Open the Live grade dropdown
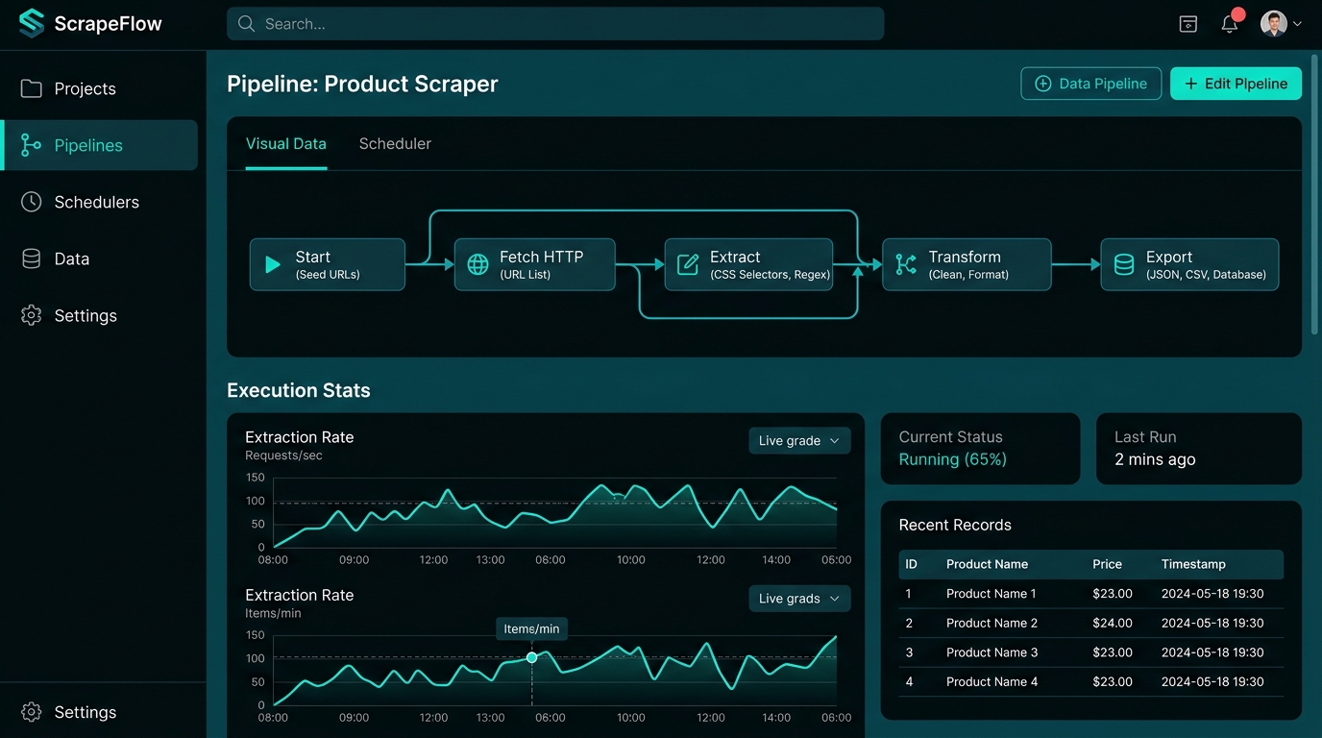This screenshot has width=1322, height=738. tap(799, 440)
